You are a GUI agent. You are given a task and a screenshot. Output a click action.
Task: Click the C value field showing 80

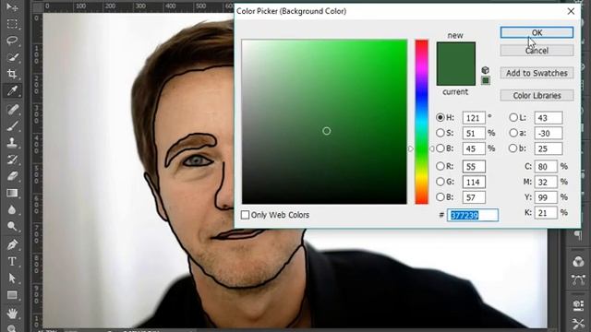pos(546,167)
